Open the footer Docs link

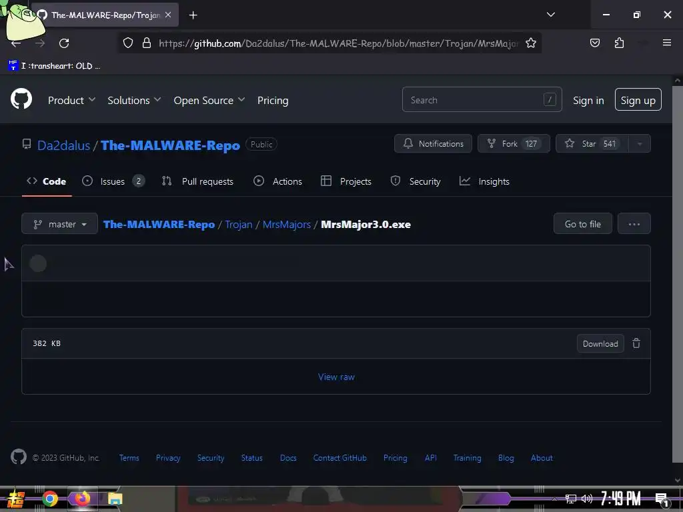[288, 457]
